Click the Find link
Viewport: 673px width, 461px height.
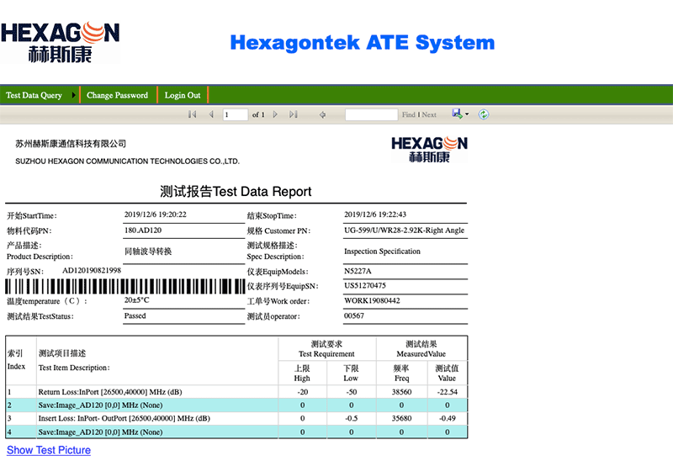409,114
